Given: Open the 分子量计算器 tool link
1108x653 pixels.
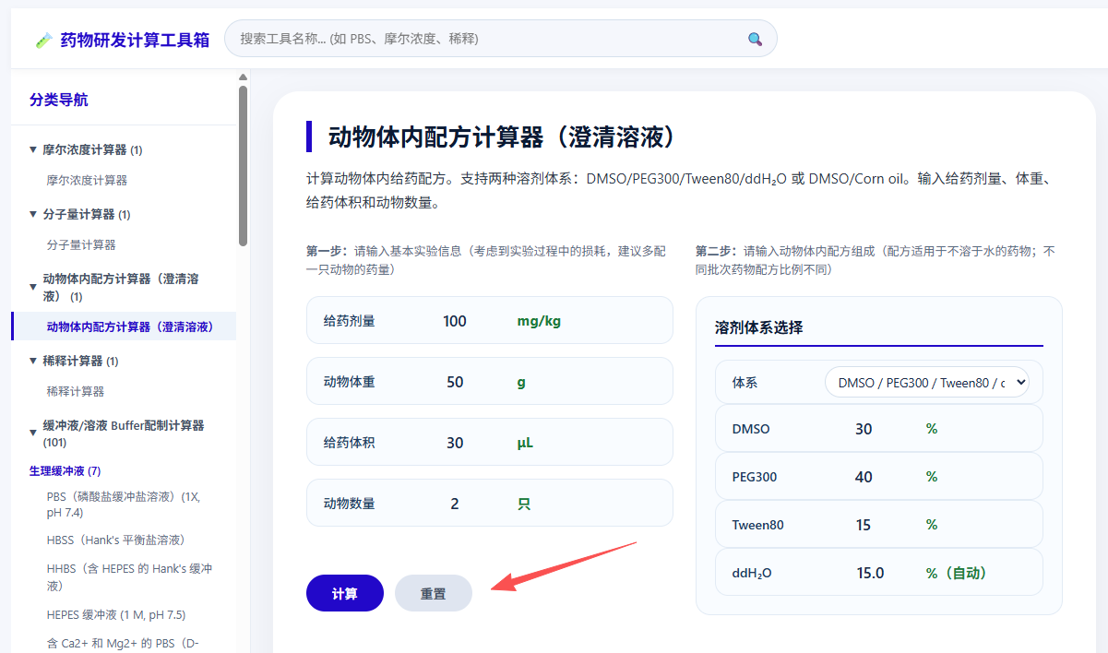Looking at the screenshot, I should (81, 245).
